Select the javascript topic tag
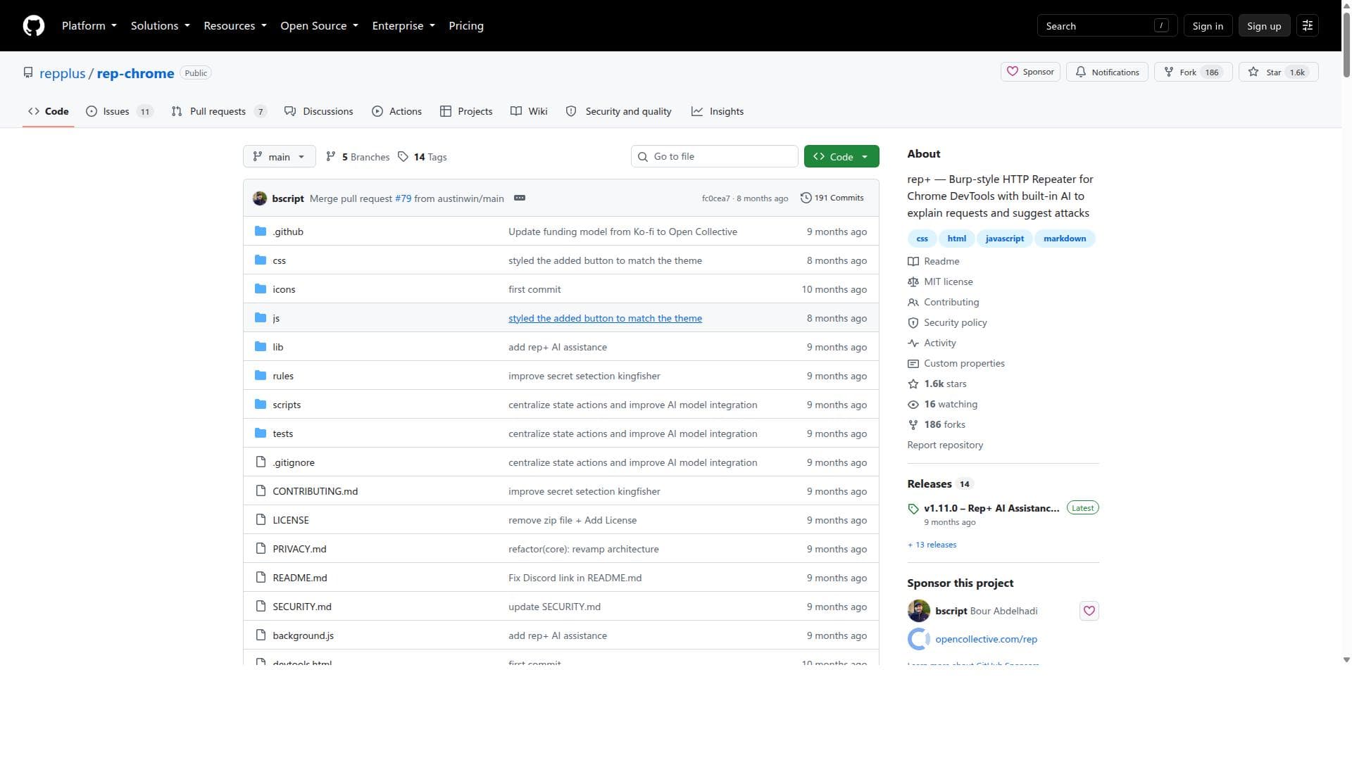This screenshot has width=1352, height=760. pyautogui.click(x=1005, y=239)
